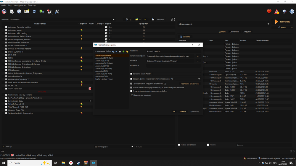Select Anomaly (DX11-AVX) in the executables list
The height and width of the screenshot is (166, 296).
pos(104,58)
